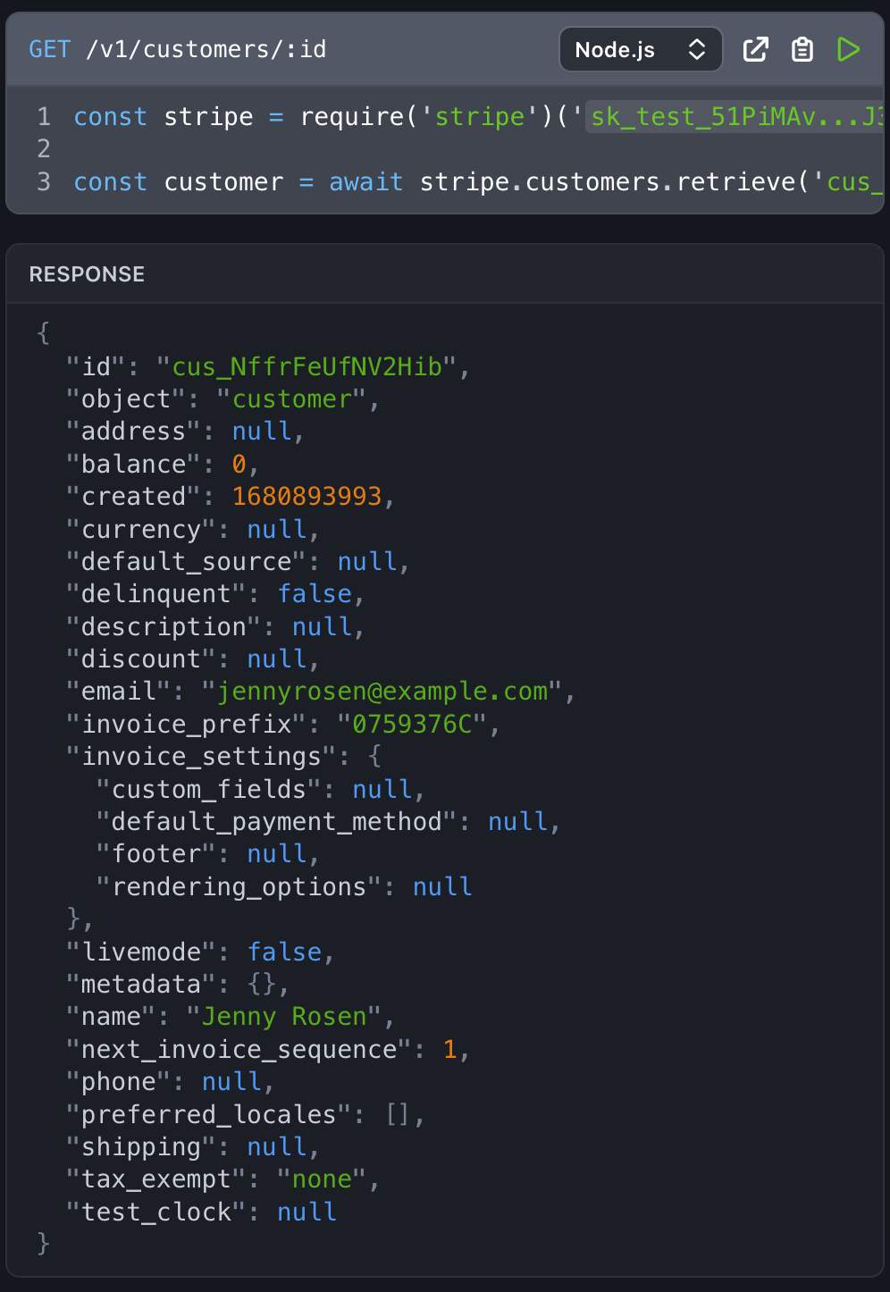The width and height of the screenshot is (890, 1292).
Task: Select the customer ID cus_NffrFeUfNV2Hib
Action: point(309,366)
